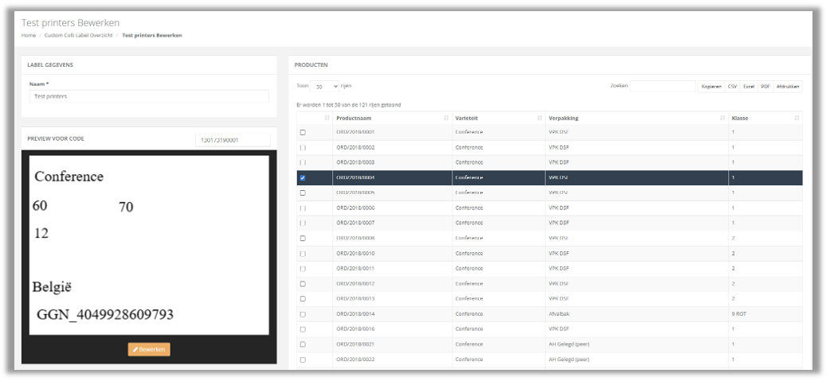The width and height of the screenshot is (830, 381).
Task: Focus the Naam input field
Action: pyautogui.click(x=149, y=96)
